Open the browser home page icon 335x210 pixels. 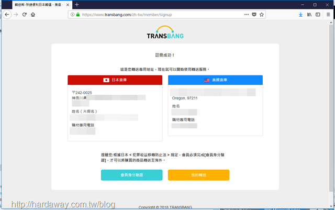33,15
